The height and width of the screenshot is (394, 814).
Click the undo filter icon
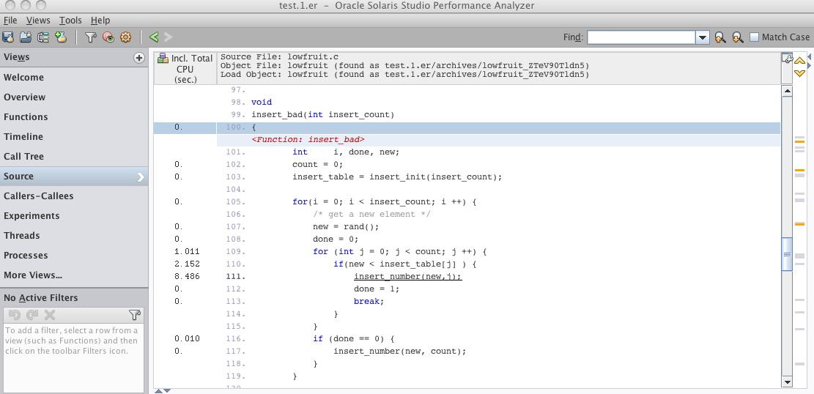(x=15, y=315)
